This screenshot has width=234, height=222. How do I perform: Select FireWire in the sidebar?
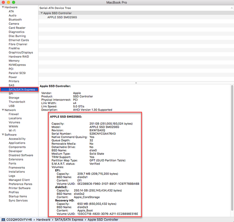click(x=14, y=48)
